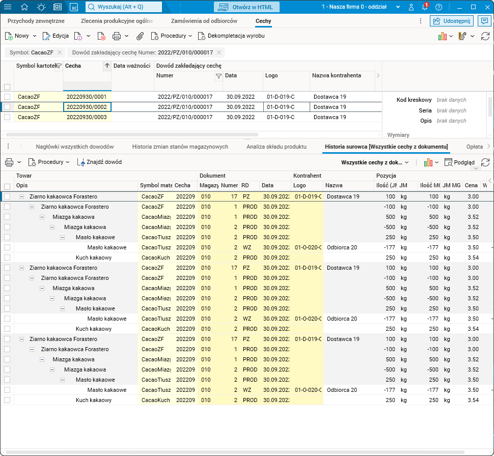Click the Wyszukaj search field
Image resolution: width=494 pixels, height=456 pixels.
tap(124, 7)
